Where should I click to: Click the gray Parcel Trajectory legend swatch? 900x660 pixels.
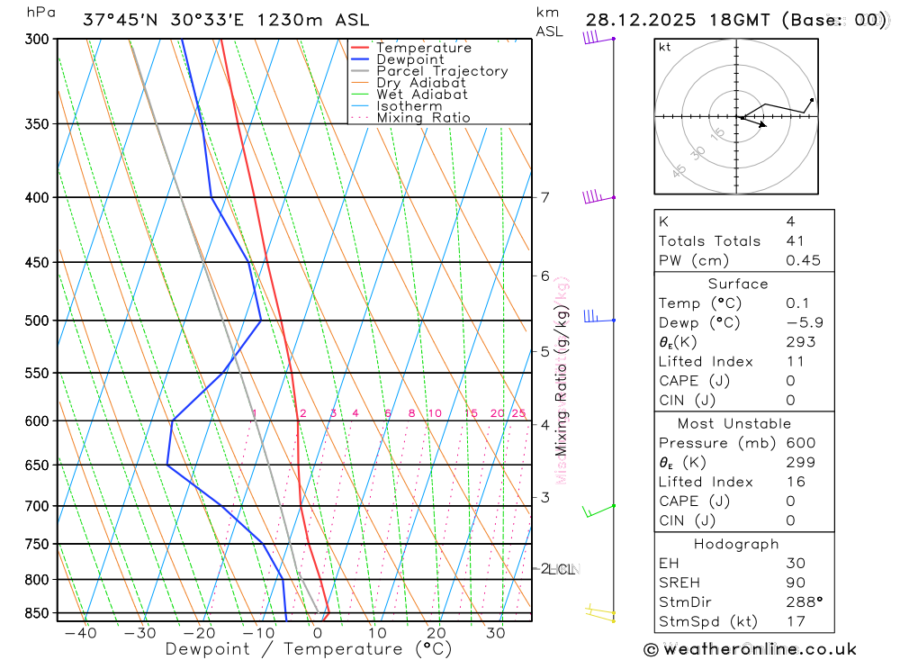[359, 71]
